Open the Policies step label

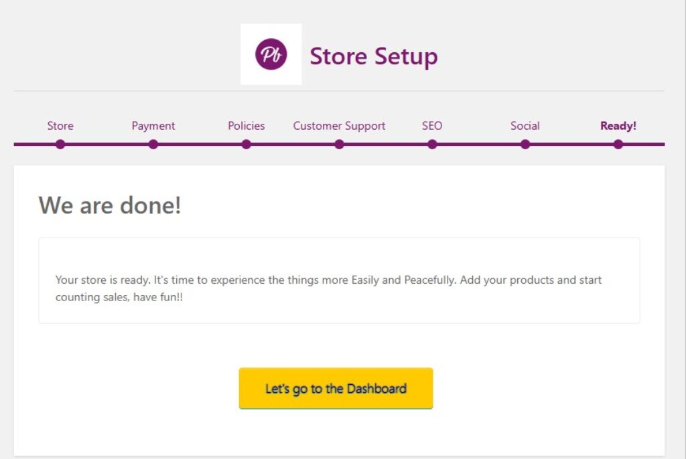(x=247, y=126)
